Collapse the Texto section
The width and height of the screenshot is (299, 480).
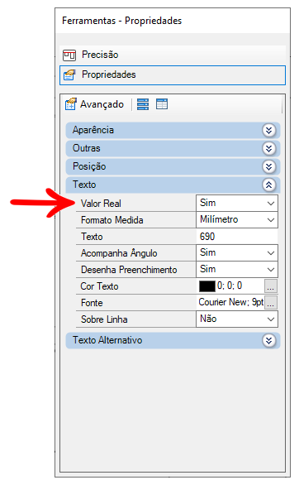[x=268, y=185]
